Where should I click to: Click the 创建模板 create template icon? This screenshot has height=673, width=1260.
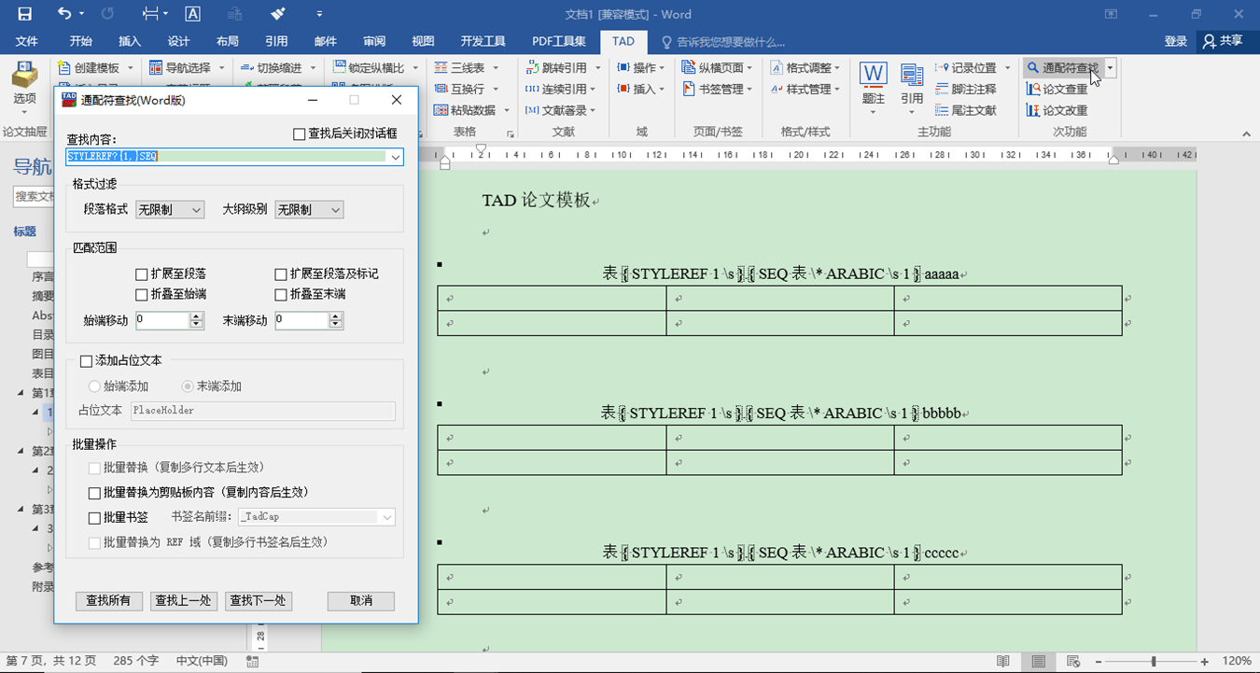(x=64, y=68)
